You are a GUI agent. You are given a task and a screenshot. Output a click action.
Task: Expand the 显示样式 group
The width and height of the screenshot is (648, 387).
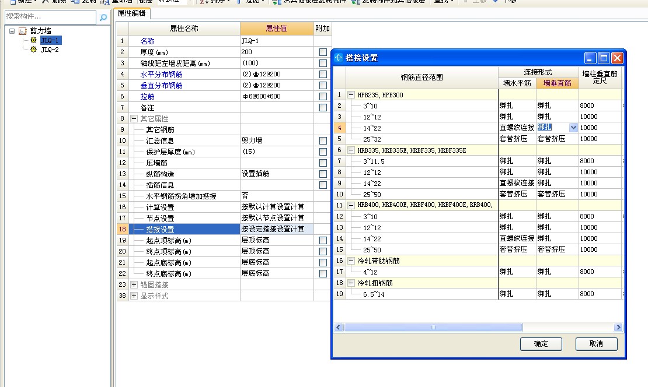point(134,296)
